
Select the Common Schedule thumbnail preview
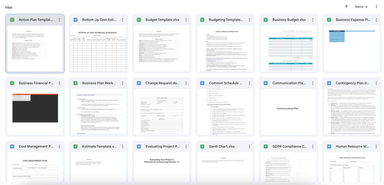point(225,112)
